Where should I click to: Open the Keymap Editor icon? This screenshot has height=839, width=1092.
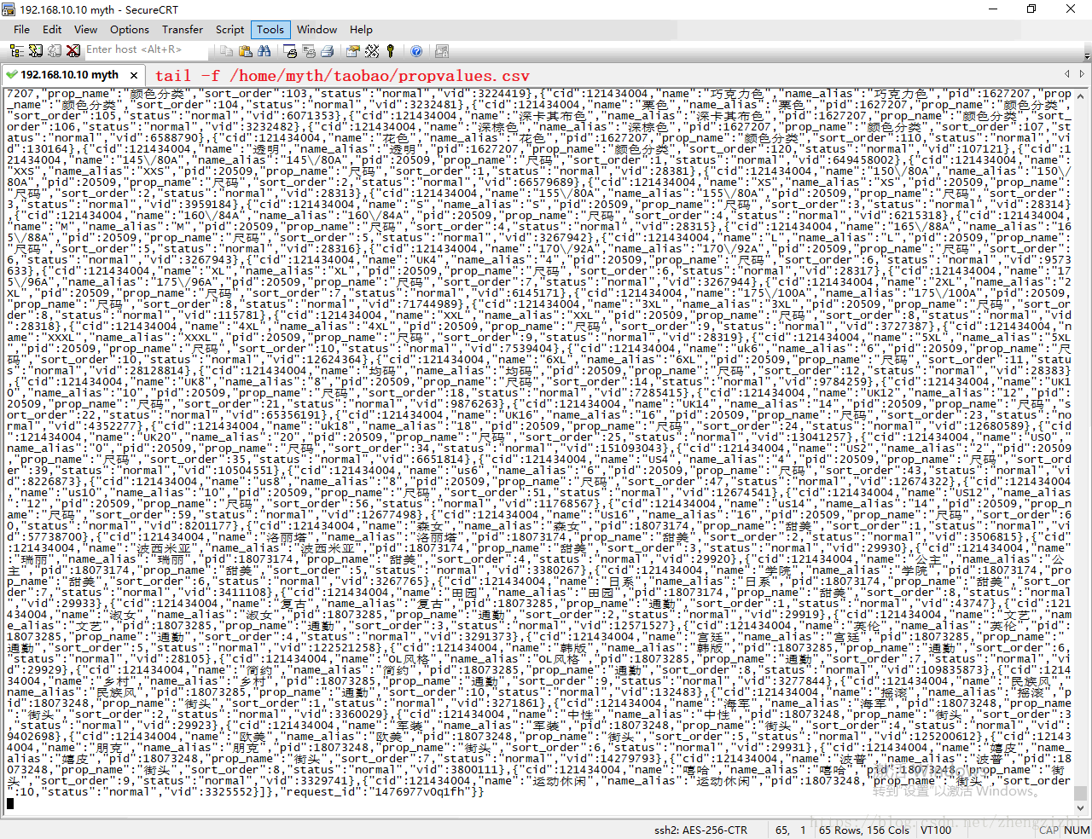click(372, 51)
